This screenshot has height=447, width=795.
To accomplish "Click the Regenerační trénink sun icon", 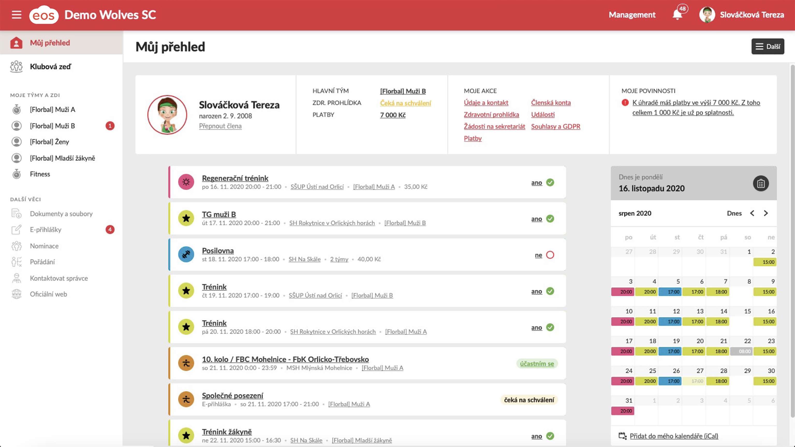I will (x=186, y=182).
